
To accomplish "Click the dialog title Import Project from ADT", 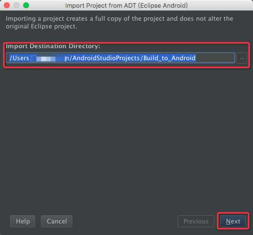I will 126,5.
